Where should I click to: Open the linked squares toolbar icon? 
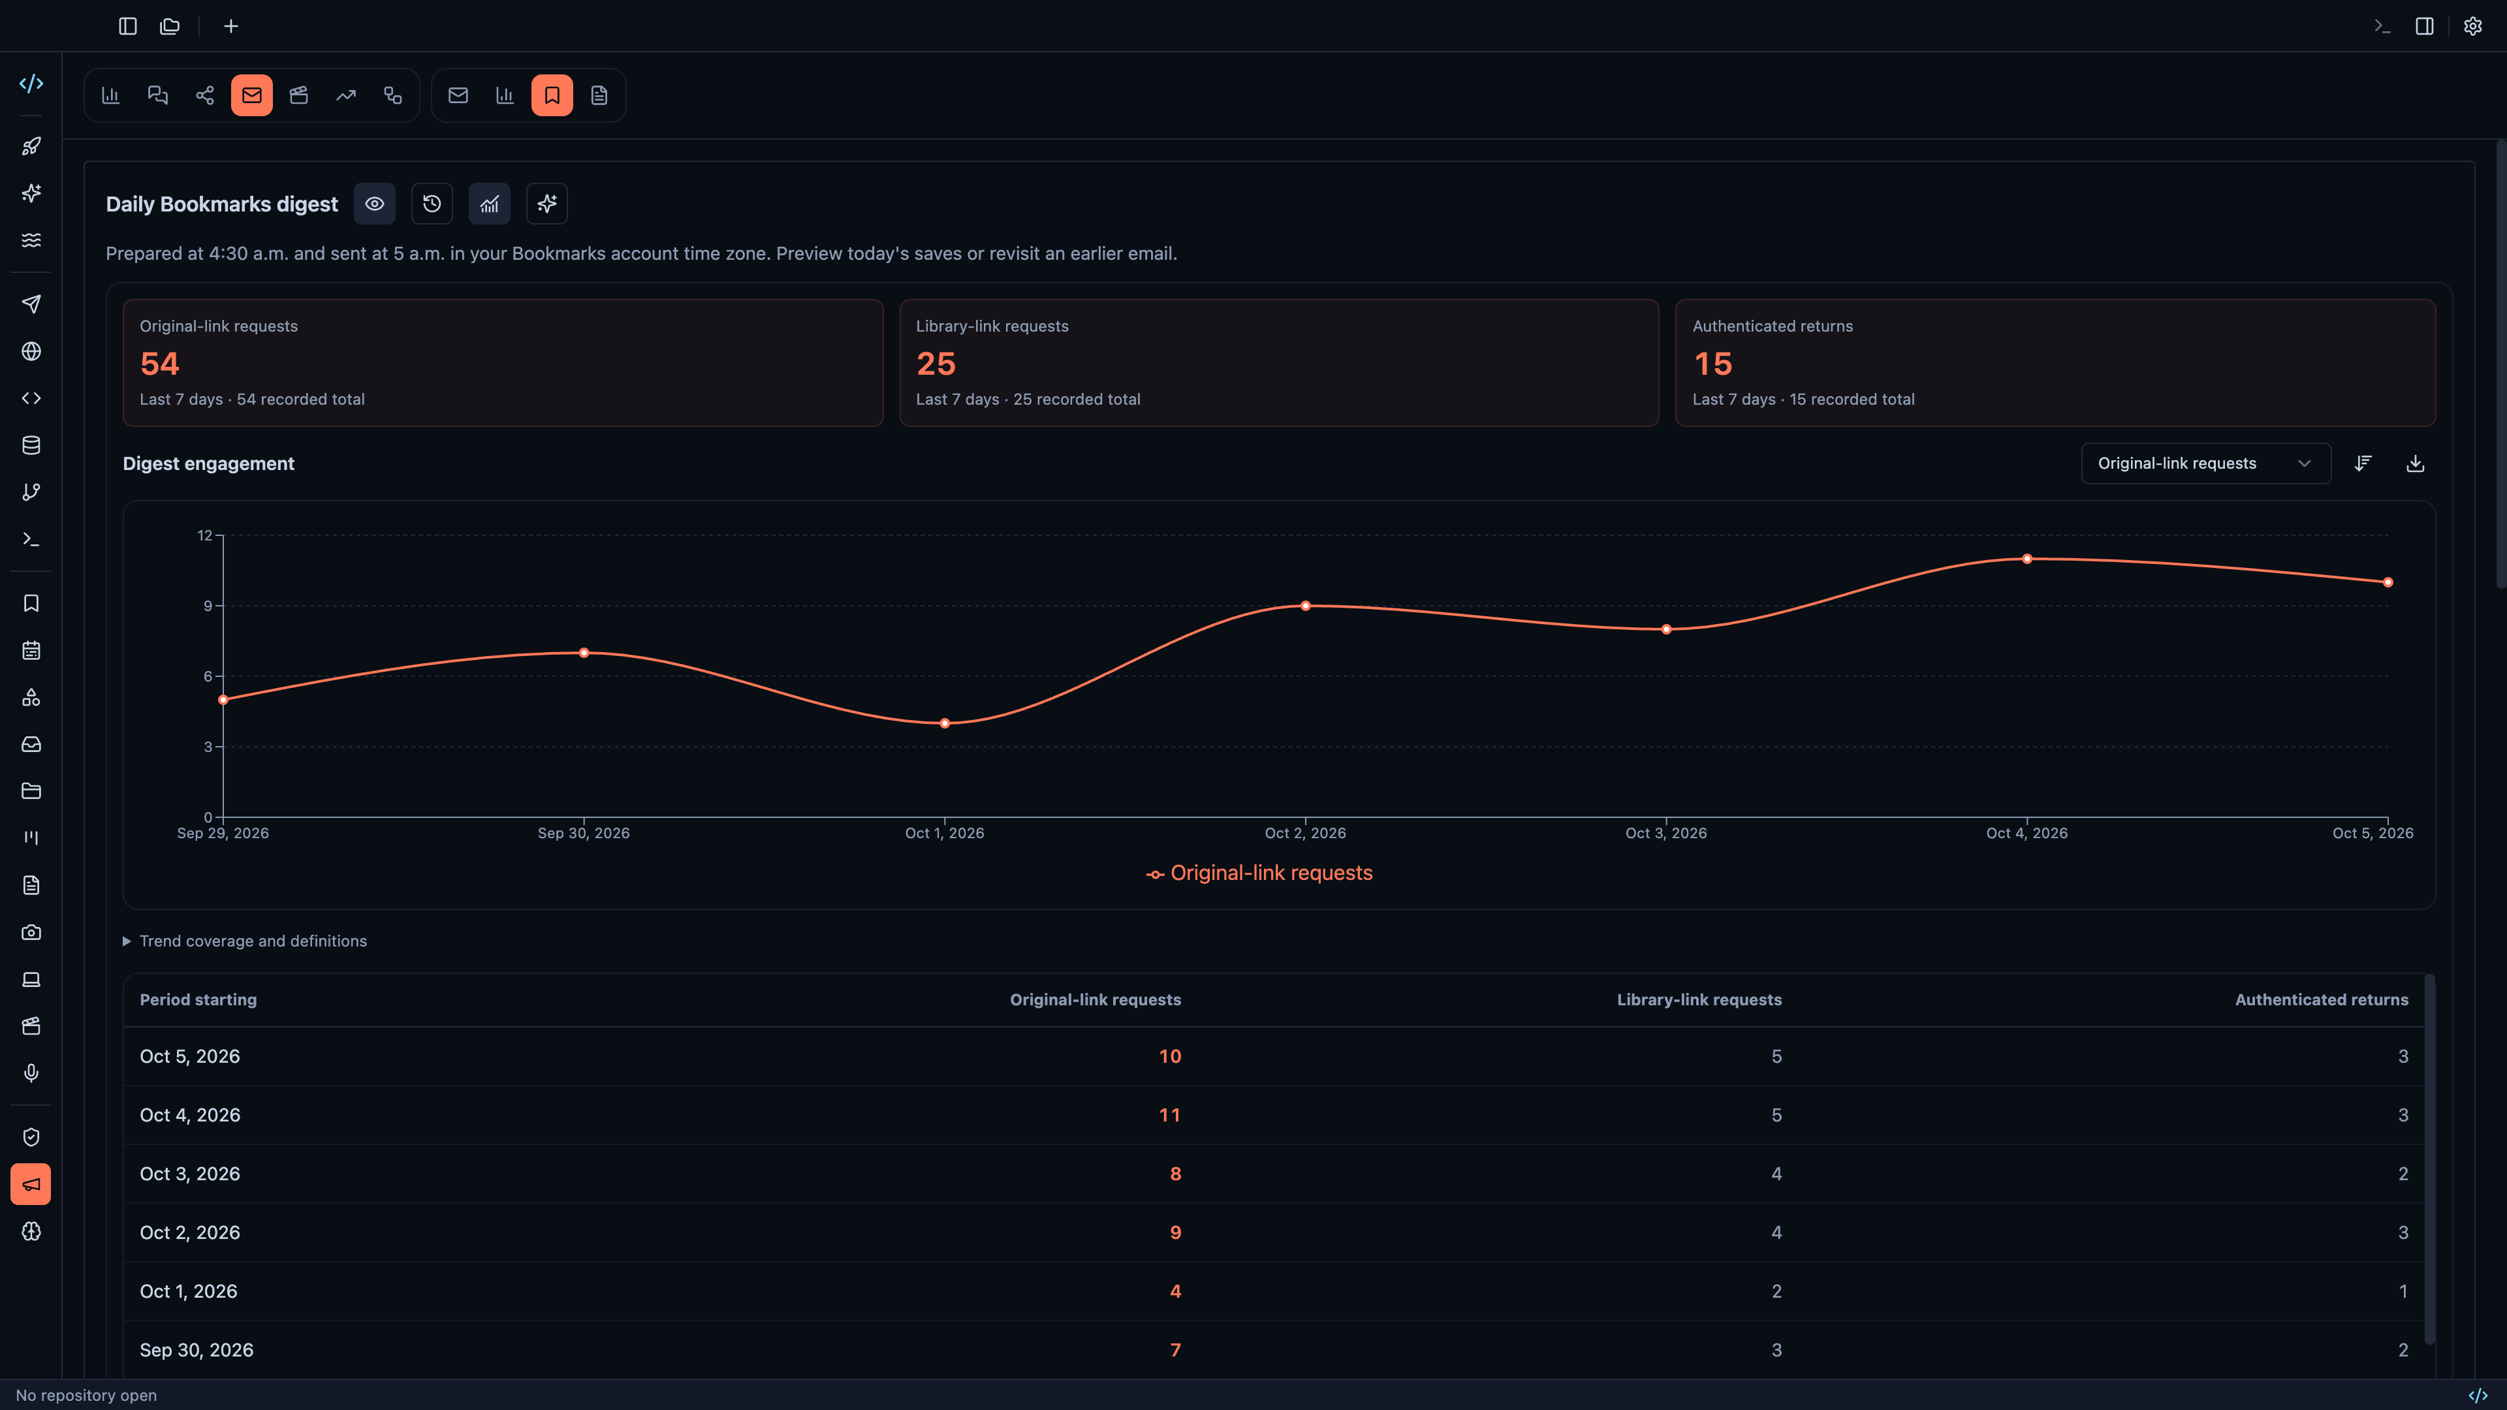393,95
